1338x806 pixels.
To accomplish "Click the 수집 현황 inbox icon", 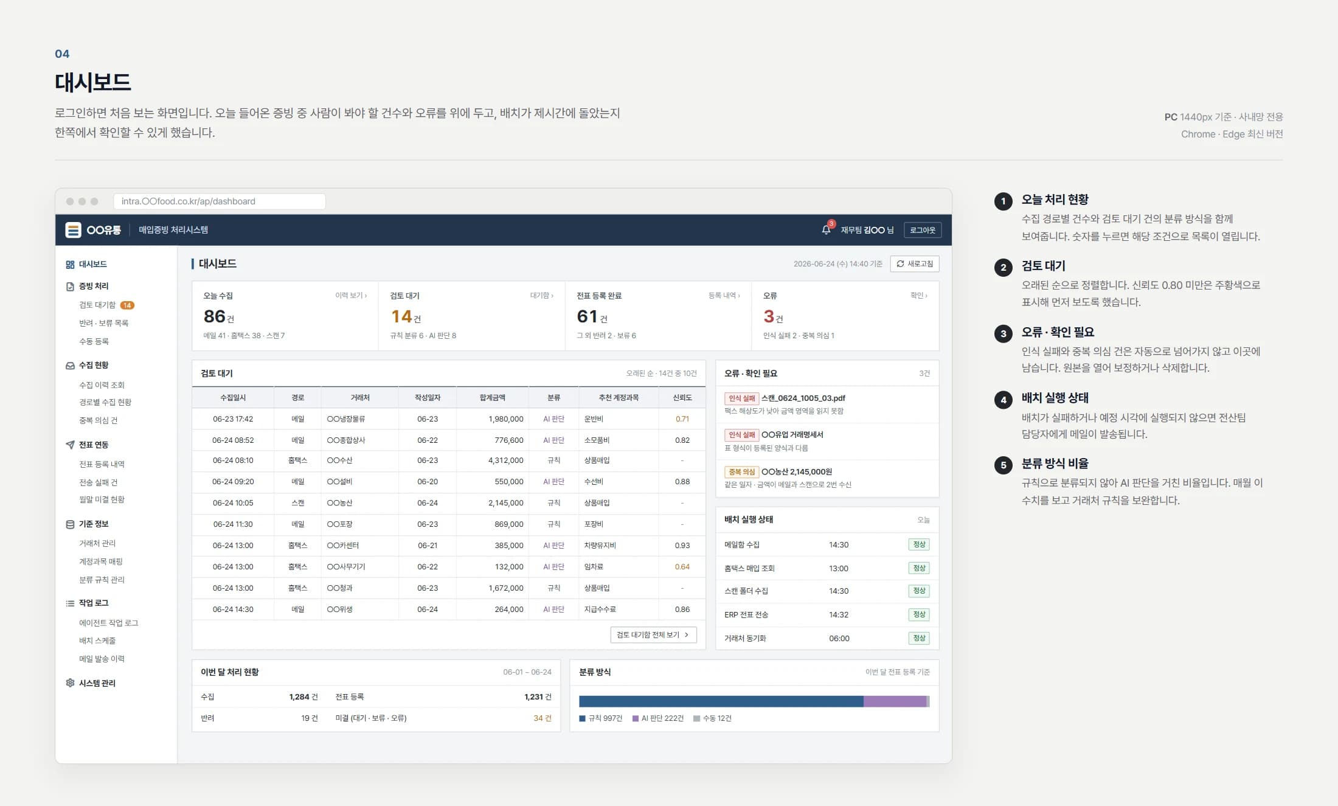I will coord(70,366).
